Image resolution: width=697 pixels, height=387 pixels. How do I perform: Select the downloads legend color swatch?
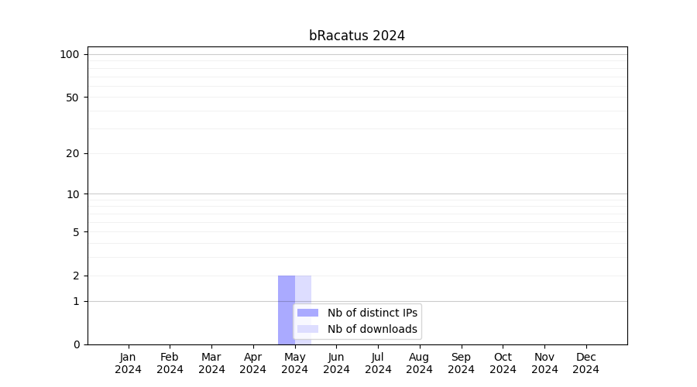point(307,329)
